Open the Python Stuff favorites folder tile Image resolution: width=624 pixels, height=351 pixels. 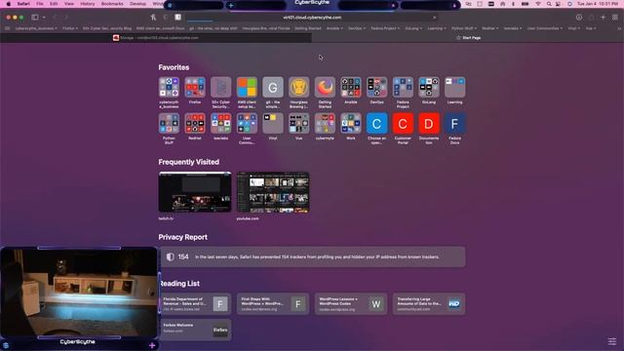point(169,124)
